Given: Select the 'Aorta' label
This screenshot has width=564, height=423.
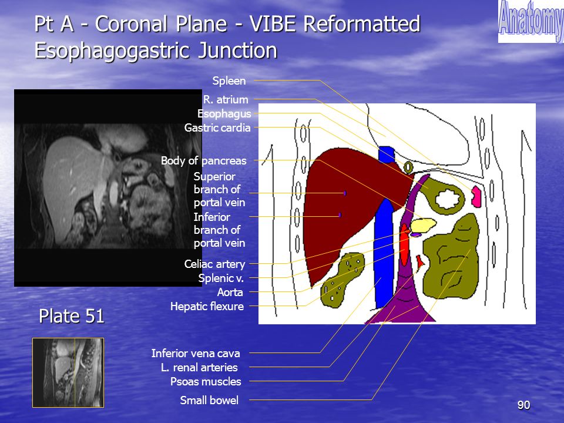Looking at the screenshot, I should point(230,292).
